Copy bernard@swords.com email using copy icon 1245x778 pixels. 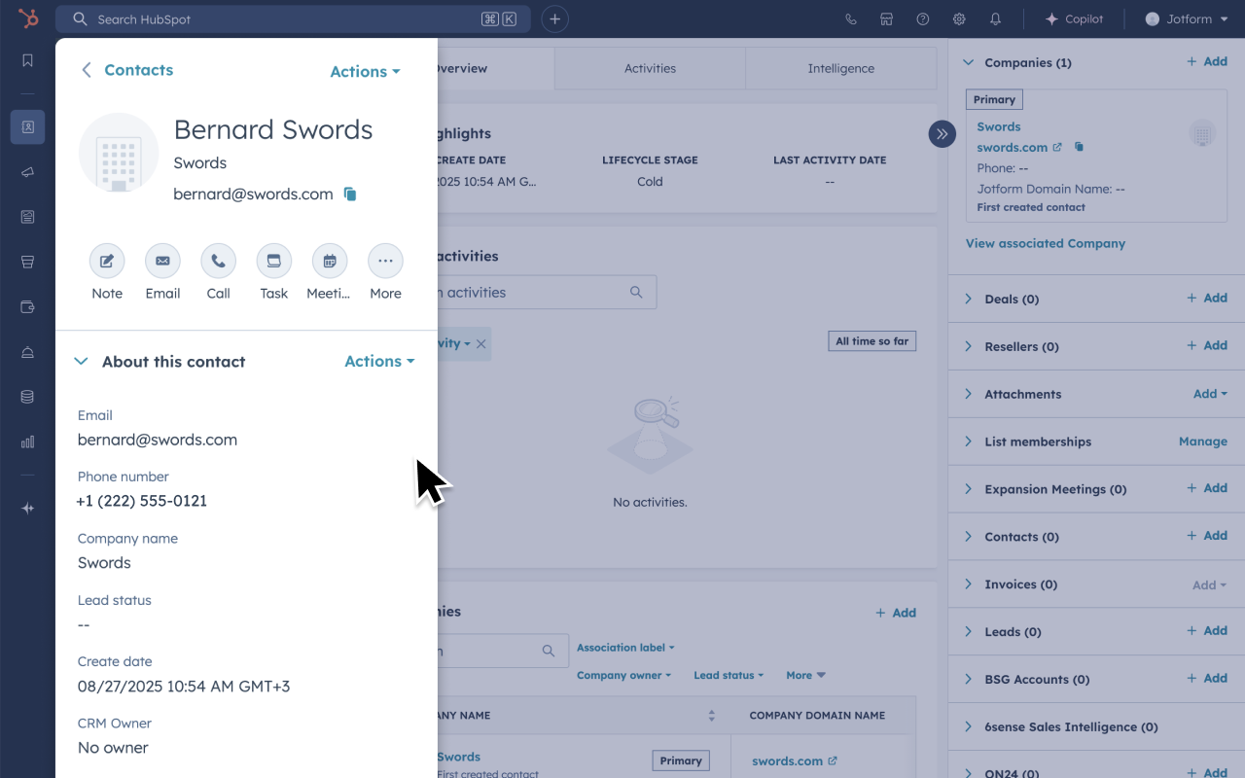[350, 194]
